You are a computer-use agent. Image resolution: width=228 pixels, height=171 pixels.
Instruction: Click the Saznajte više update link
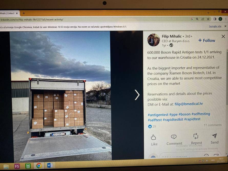[x=215, y=26]
